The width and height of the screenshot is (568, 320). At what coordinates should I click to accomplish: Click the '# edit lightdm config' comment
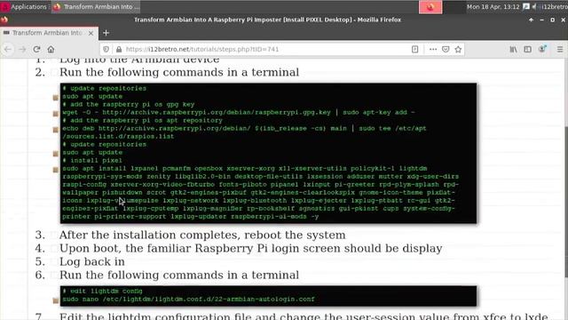point(103,291)
